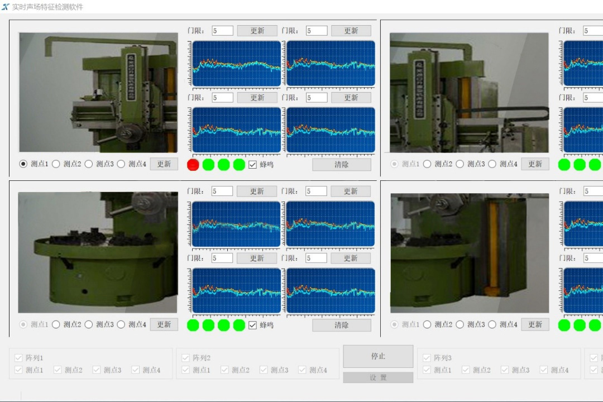The height and width of the screenshot is (402, 603).
Task: Select 测点2 radio button in top-left panel
Action: tap(56, 164)
